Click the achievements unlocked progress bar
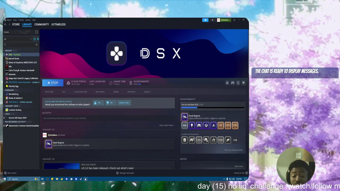The width and height of the screenshot is (340, 191). [212, 108]
